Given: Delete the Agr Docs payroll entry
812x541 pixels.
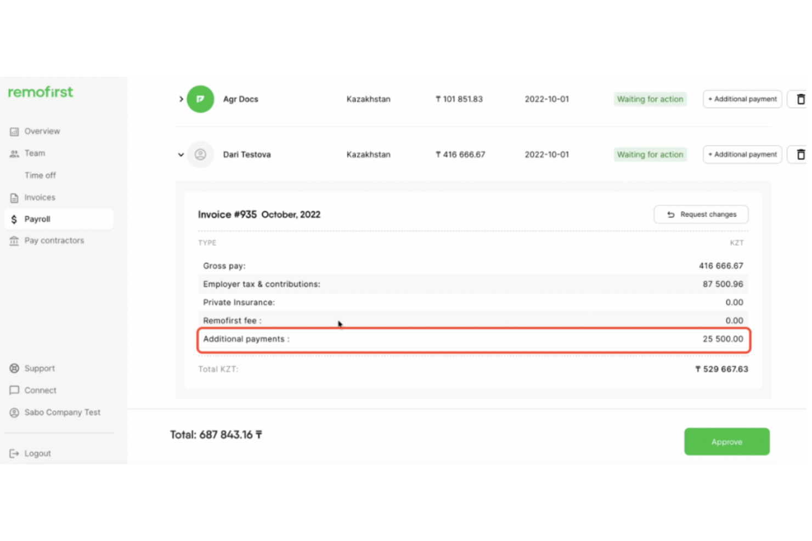Looking at the screenshot, I should tap(800, 99).
